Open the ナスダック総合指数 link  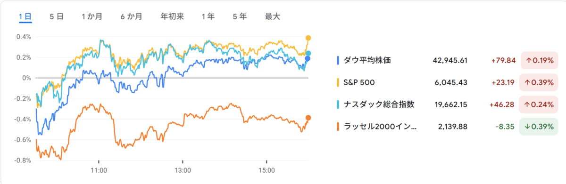[379, 104]
